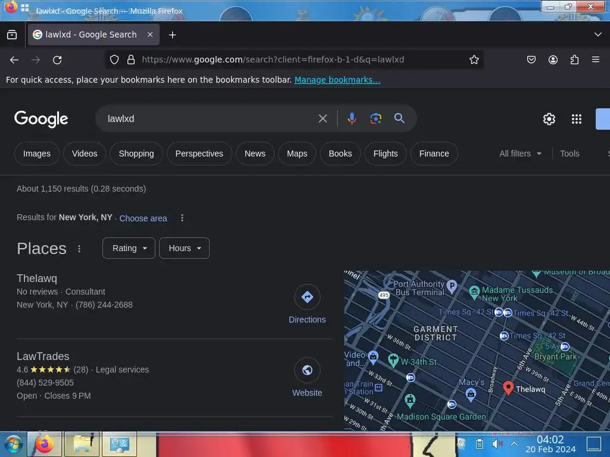Viewport: 610px width, 457px height.
Task: Click Madison Square Garden map marker
Action: [410, 400]
